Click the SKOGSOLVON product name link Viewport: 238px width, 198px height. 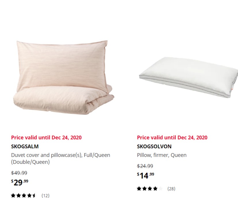pyautogui.click(x=154, y=146)
